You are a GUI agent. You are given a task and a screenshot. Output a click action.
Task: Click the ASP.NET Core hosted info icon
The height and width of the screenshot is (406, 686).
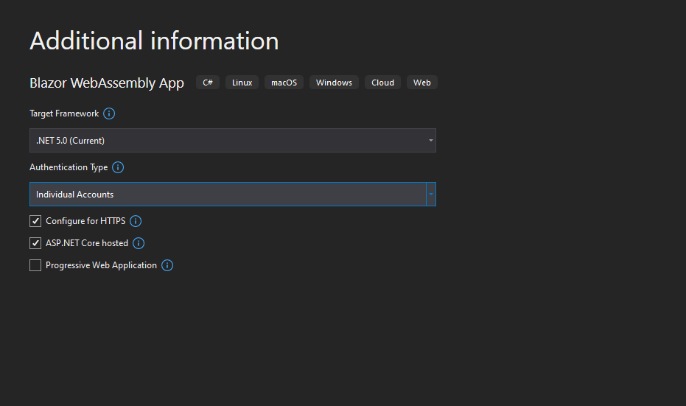139,243
